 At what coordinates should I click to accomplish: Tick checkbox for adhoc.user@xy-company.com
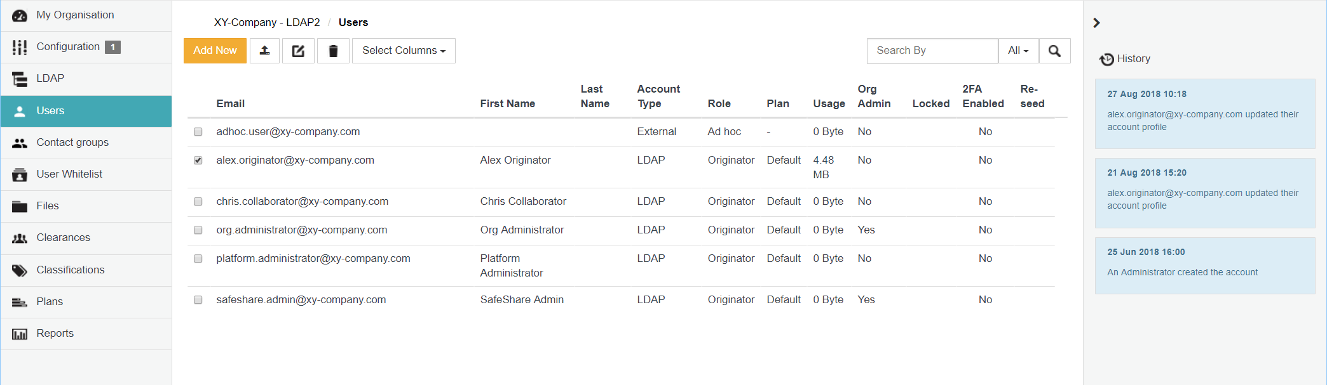point(198,132)
